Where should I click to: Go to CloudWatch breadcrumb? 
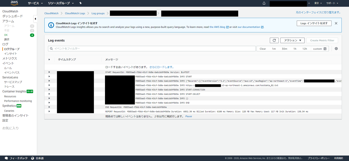51,13
